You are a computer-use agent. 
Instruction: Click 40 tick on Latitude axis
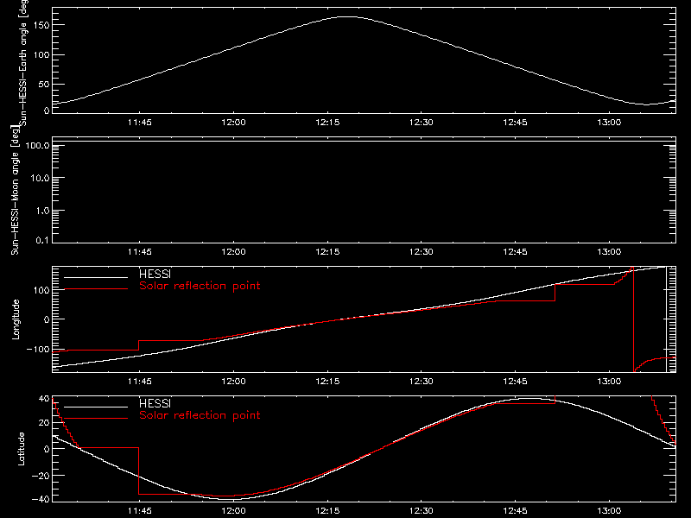(x=44, y=399)
